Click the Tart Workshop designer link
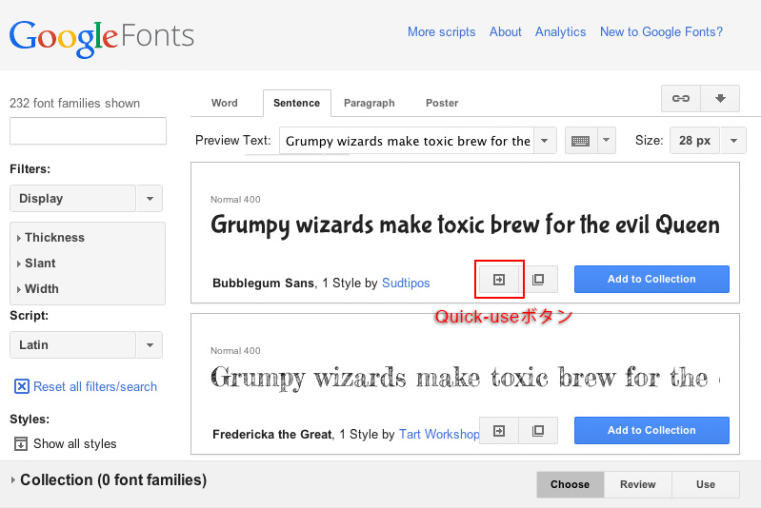This screenshot has width=761, height=508. tap(439, 435)
